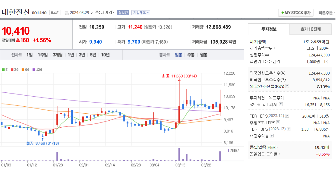This screenshot has height=174, width=336.
Task: Click the arrow next to 동일업종 PER
Action: click(277, 147)
